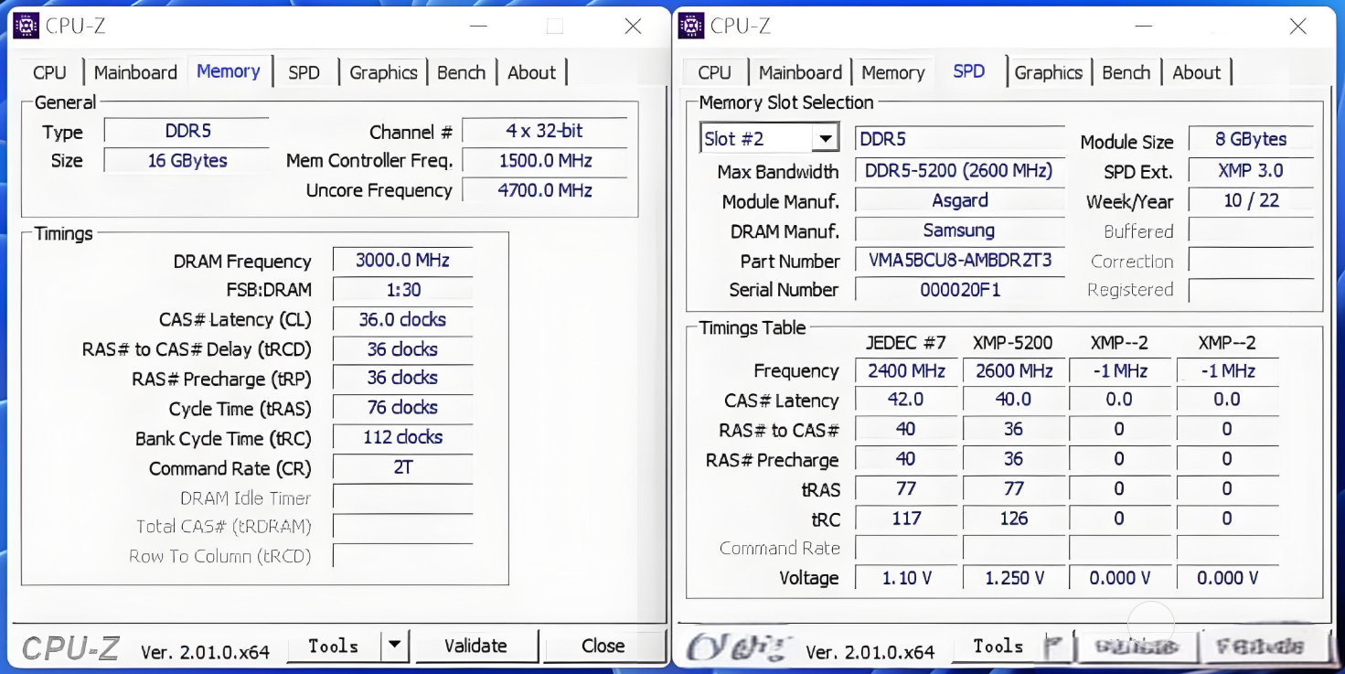Switch to the SPD tab in left window
The height and width of the screenshot is (674, 1345).
305,71
